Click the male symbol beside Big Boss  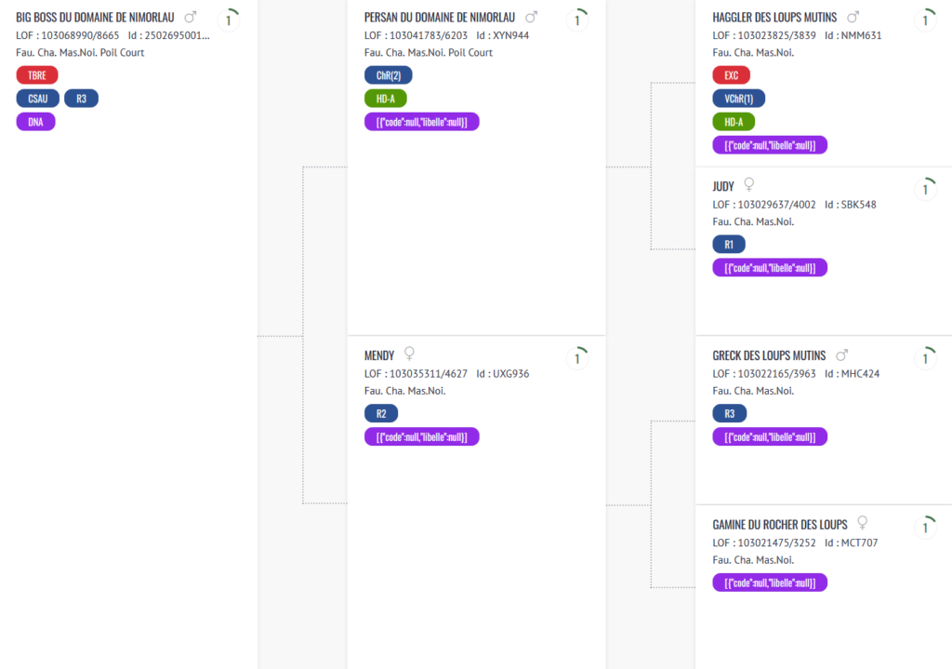(x=191, y=17)
